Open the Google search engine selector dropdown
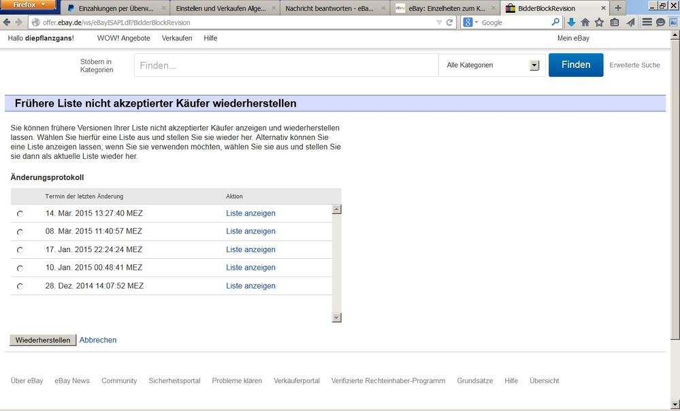 (x=471, y=22)
